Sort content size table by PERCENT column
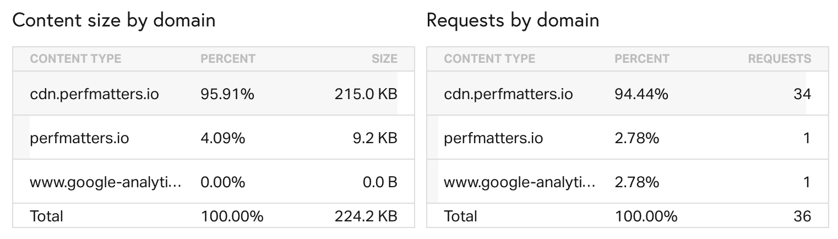 point(228,59)
